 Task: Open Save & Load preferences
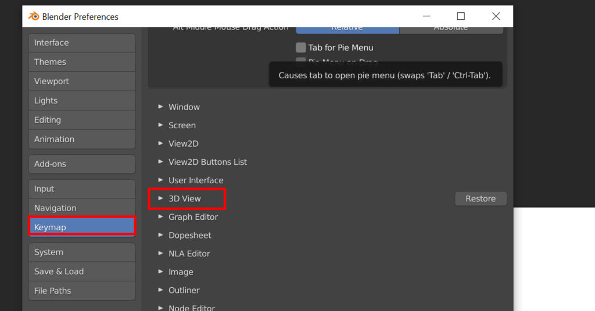(x=81, y=272)
